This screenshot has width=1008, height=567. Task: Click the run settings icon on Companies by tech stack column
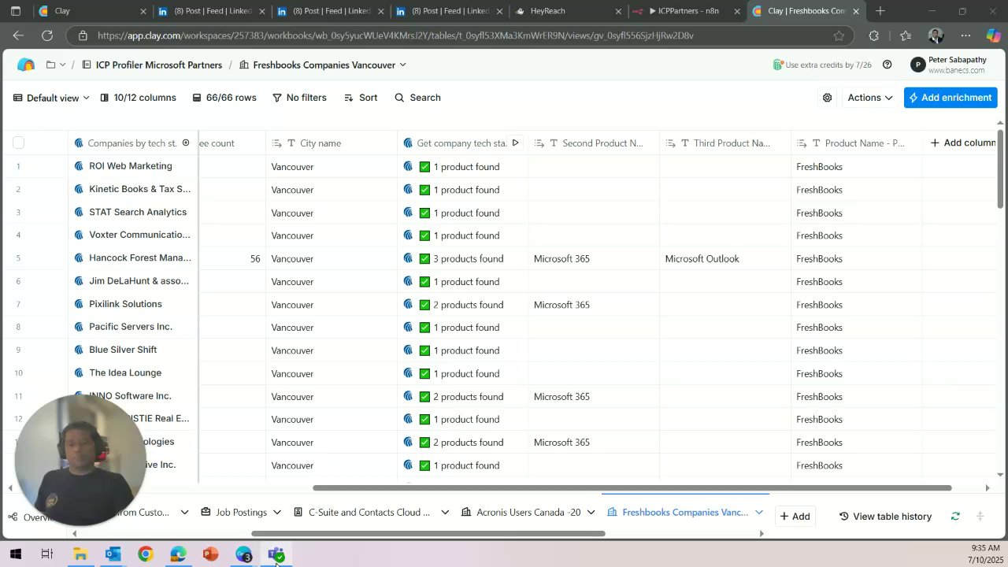(186, 143)
